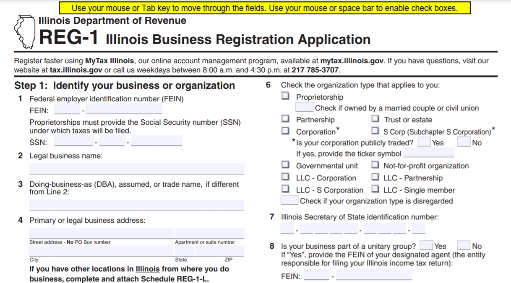Check owned by married couple or civil union
The height and width of the screenshot is (283, 511).
click(x=305, y=108)
